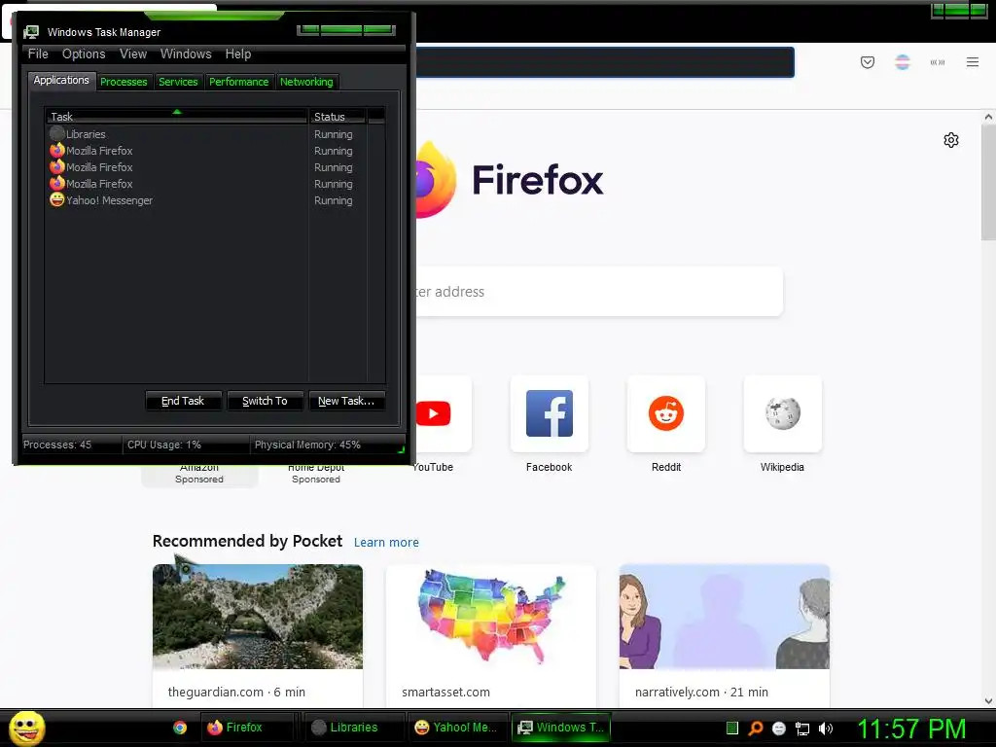Open the Home Depot Sponsored shortcut
Screen dimensions: 996x747
tap(316, 476)
